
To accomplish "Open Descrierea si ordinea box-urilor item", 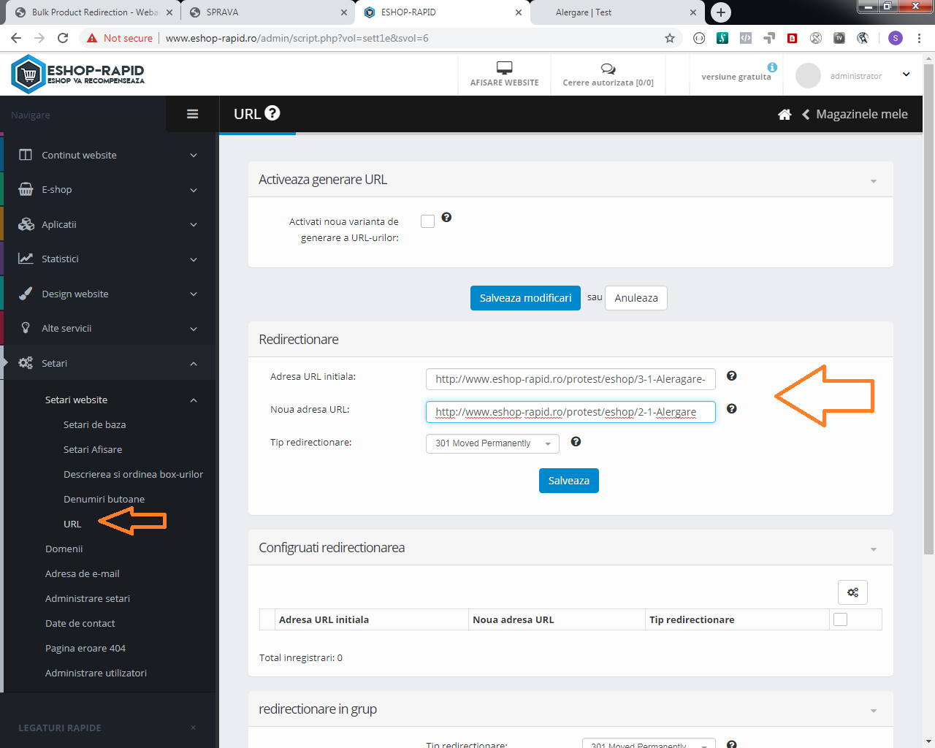I will point(133,474).
